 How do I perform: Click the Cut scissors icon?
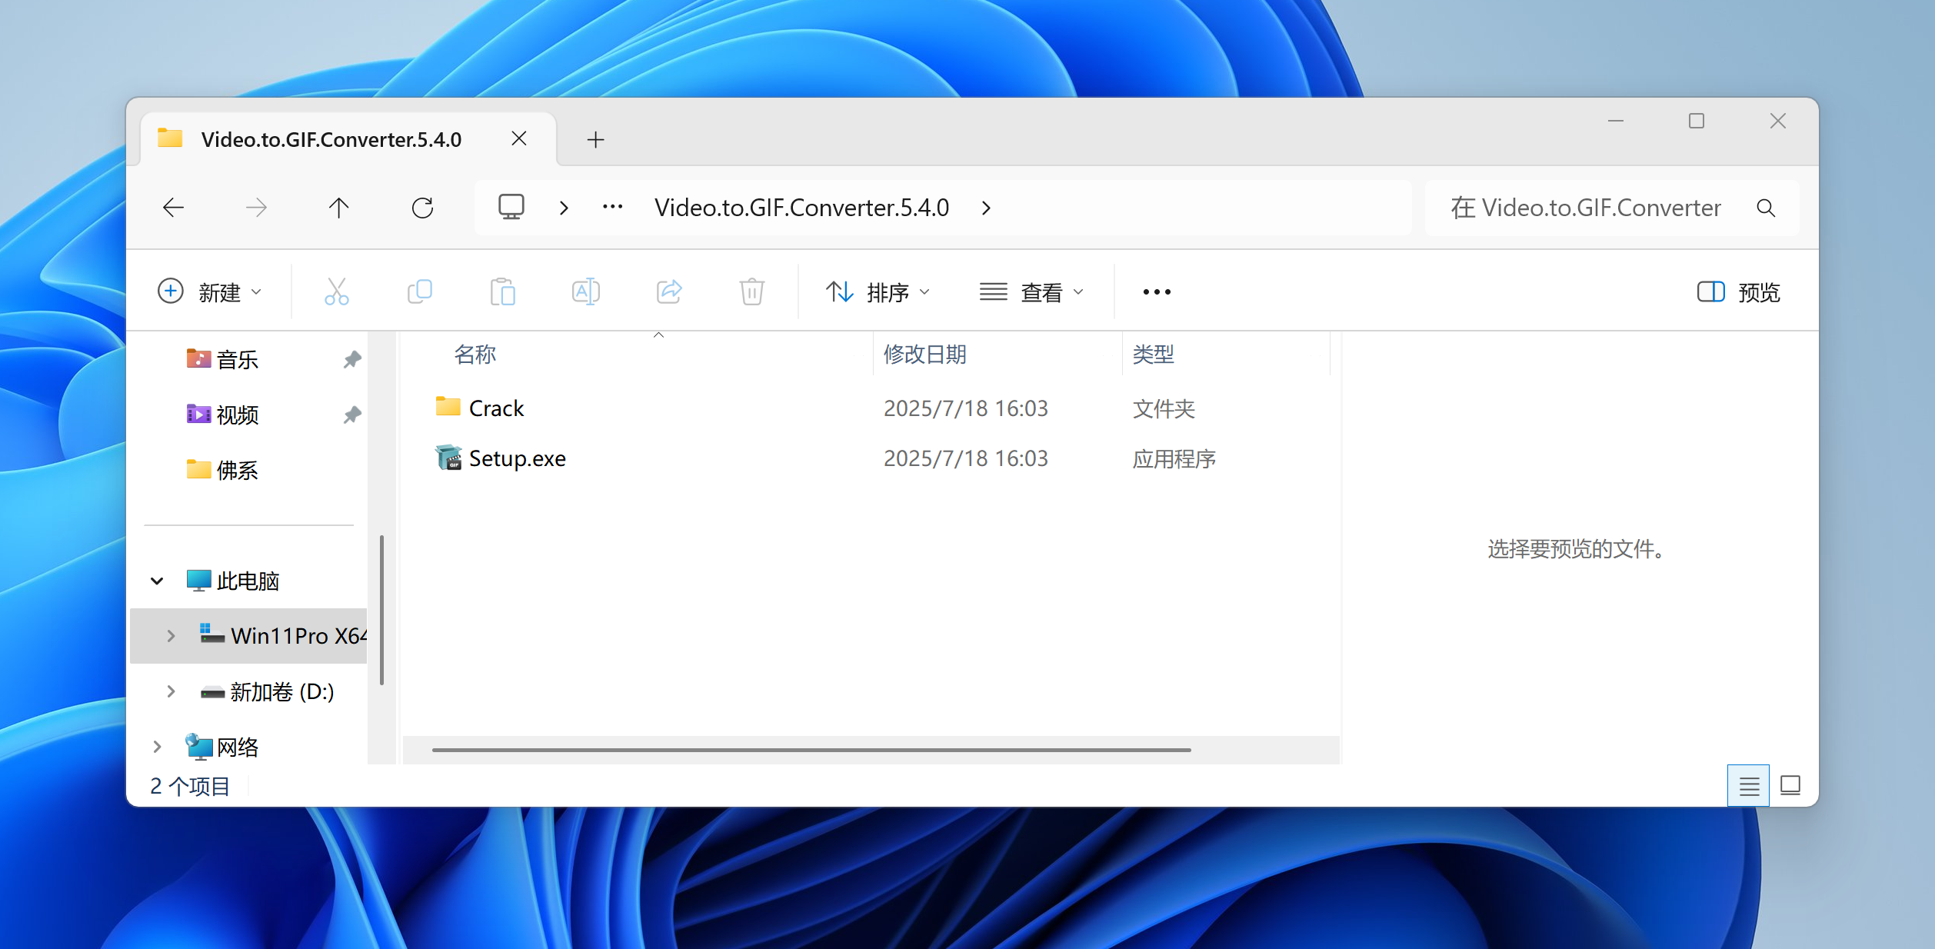[337, 292]
